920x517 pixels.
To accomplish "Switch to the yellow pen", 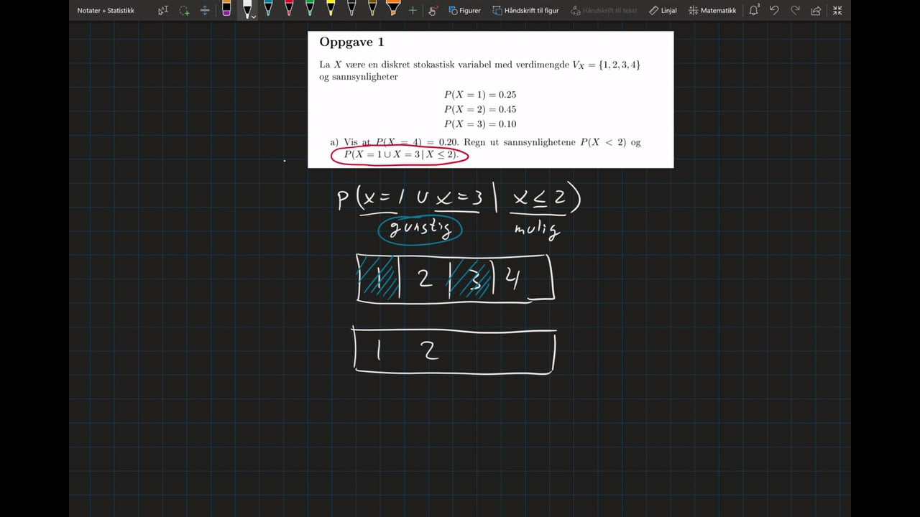I will click(x=331, y=9).
